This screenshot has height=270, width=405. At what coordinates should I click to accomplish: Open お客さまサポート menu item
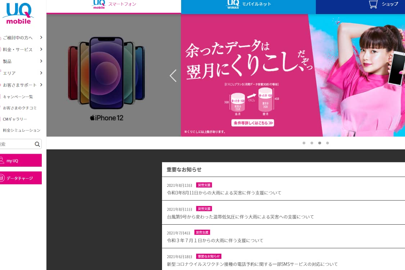22,85
